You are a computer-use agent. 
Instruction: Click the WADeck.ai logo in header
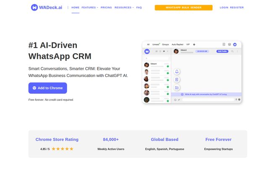click(47, 8)
